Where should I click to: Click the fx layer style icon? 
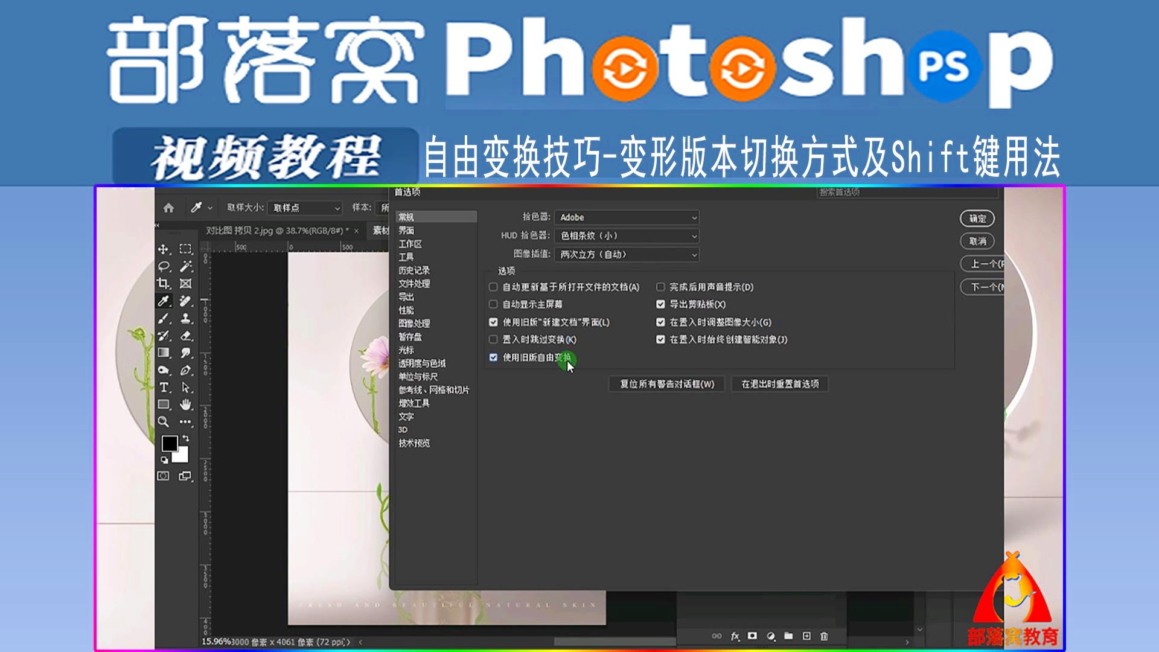[x=735, y=636]
